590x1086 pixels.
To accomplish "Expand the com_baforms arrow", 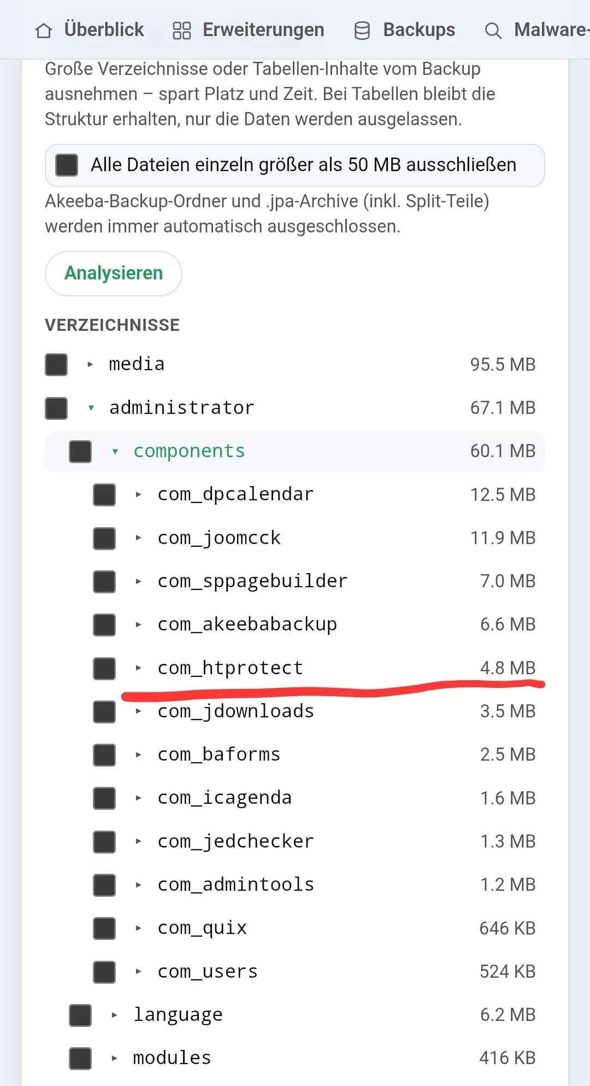I will [138, 755].
